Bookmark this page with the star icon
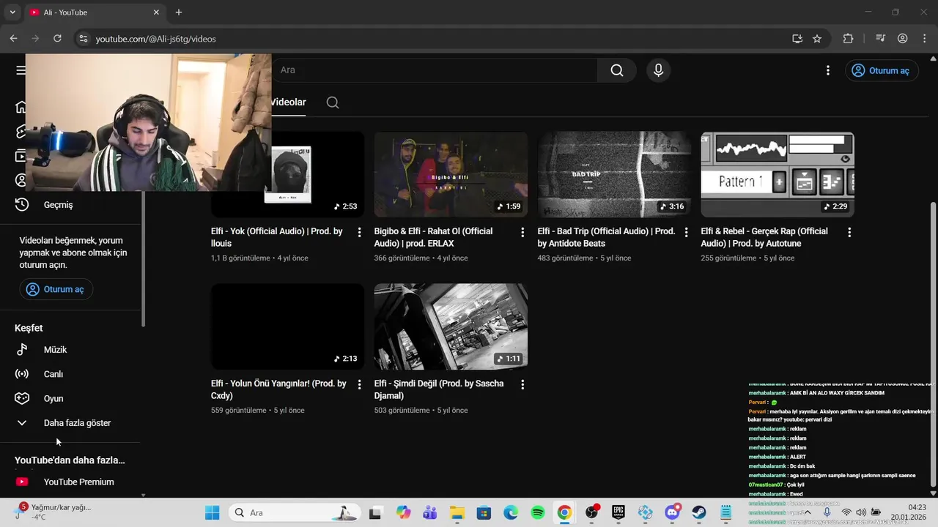 coord(817,39)
